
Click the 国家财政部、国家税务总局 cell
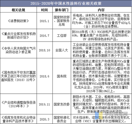(x=62, y=21)
